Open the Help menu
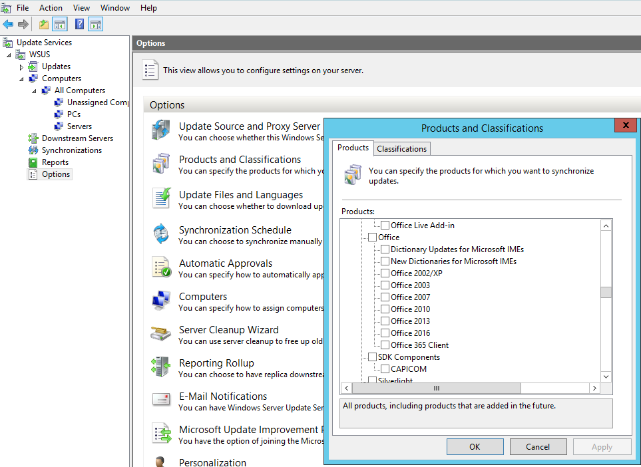 [148, 8]
